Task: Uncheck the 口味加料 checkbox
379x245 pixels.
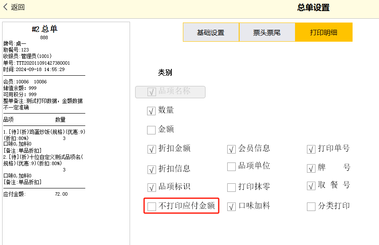Action: (x=231, y=207)
